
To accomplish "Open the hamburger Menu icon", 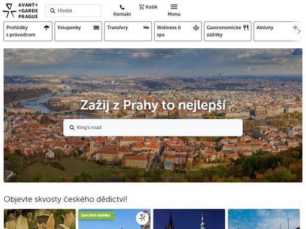I will click(174, 7).
